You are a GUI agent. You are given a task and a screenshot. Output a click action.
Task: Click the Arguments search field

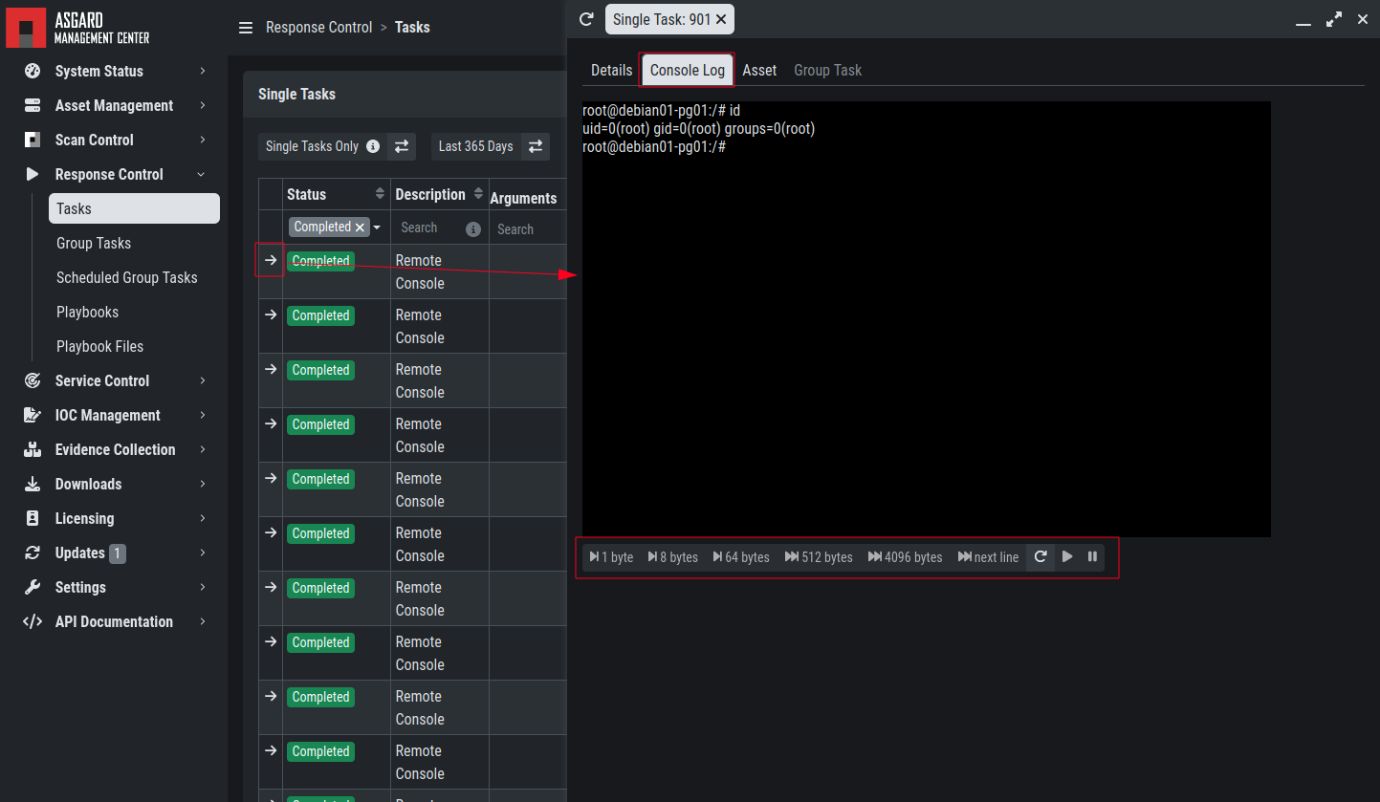[527, 229]
